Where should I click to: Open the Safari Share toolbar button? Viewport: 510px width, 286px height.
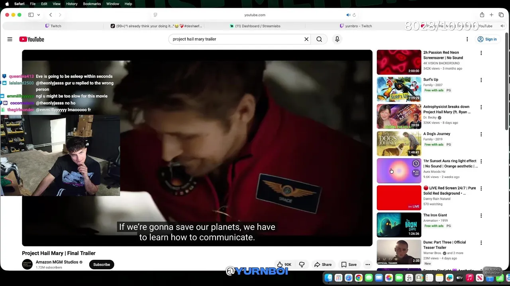482,15
